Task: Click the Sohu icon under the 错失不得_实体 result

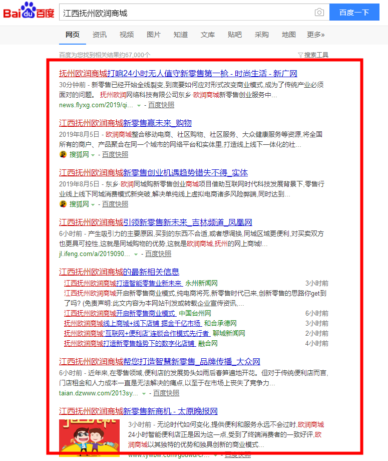Action: [x=63, y=204]
